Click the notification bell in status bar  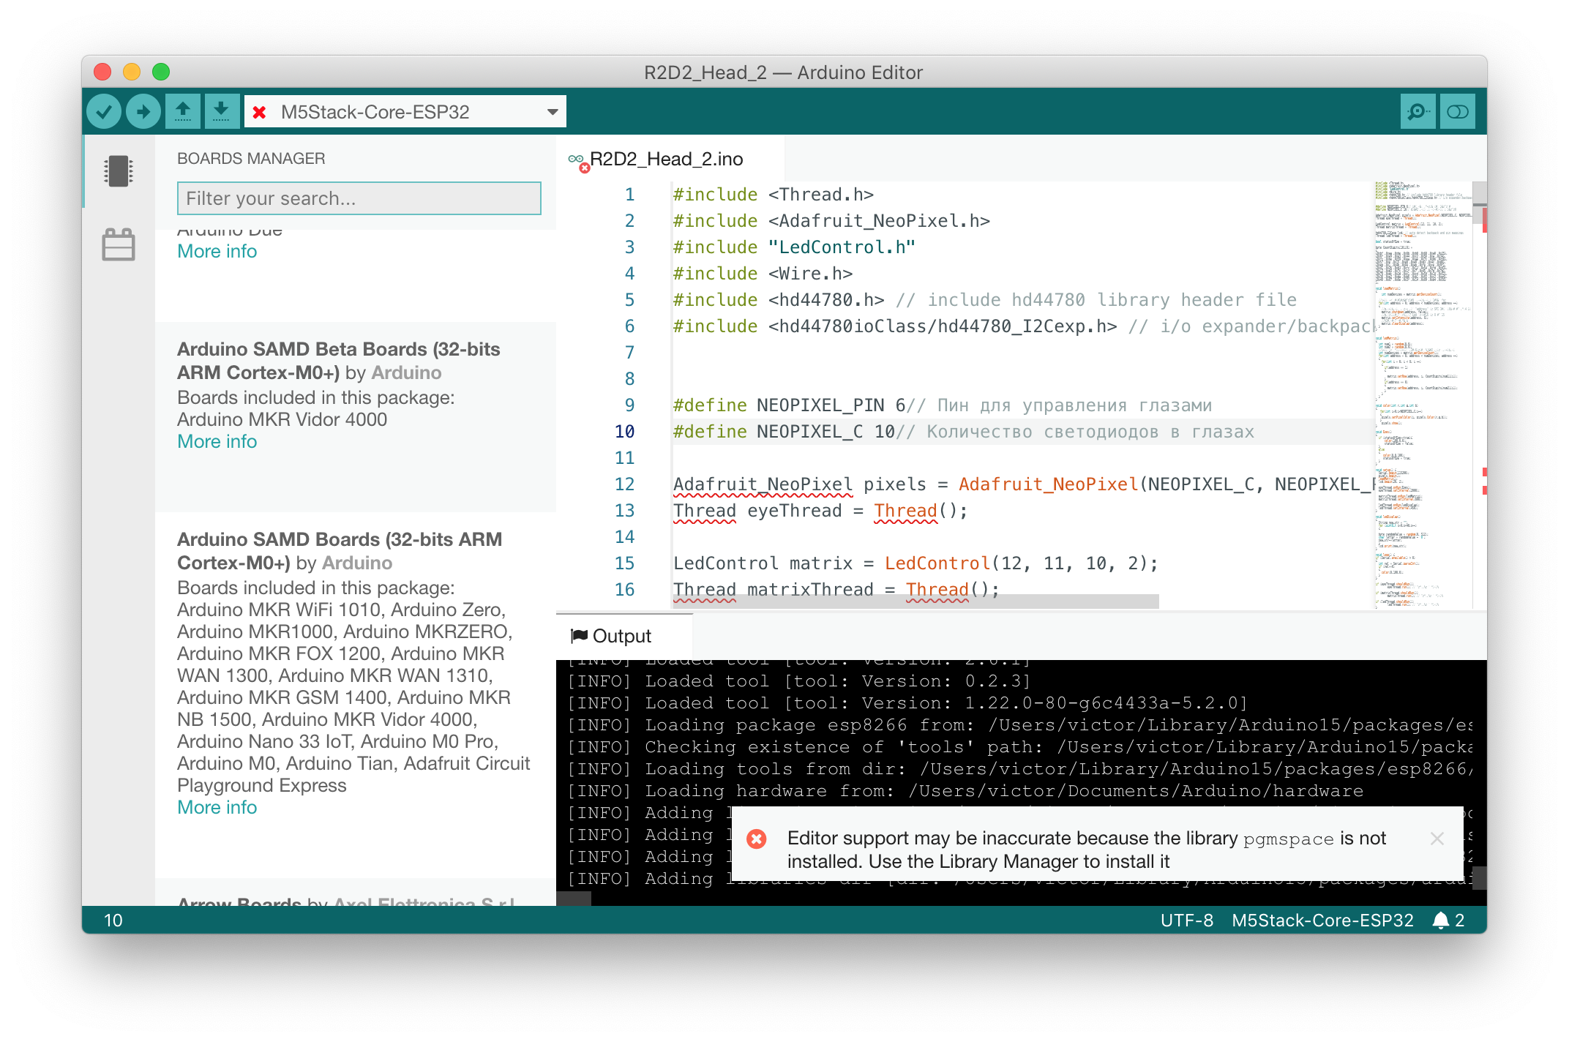(x=1440, y=921)
